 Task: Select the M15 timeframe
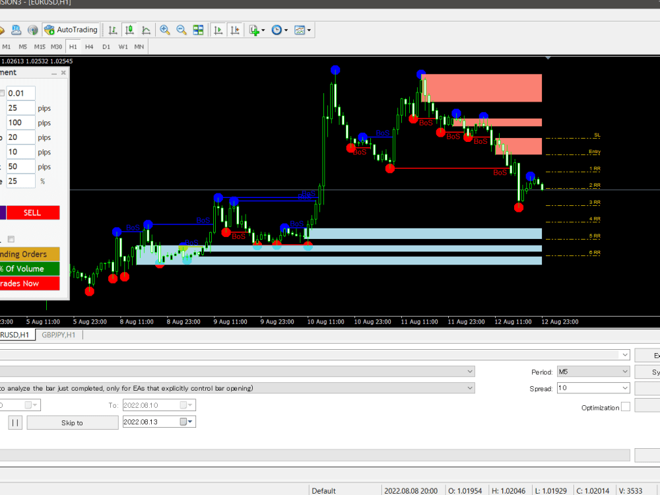(x=40, y=47)
